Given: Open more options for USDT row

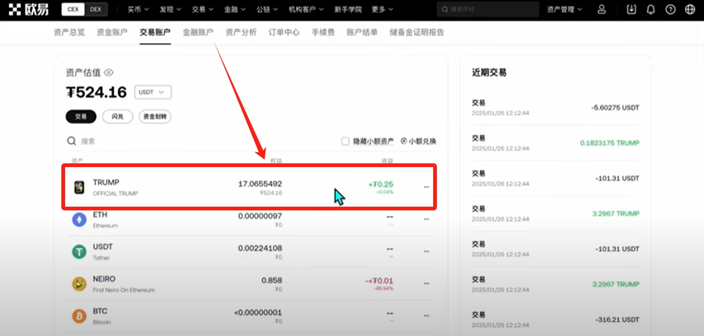Looking at the screenshot, I should [426, 251].
